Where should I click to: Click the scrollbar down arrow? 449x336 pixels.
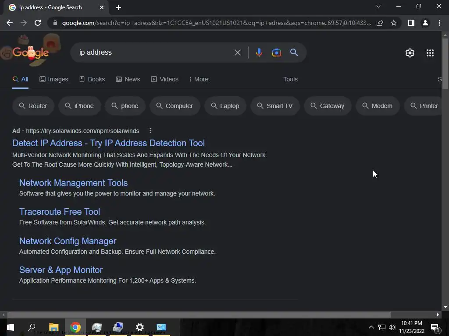click(445, 307)
